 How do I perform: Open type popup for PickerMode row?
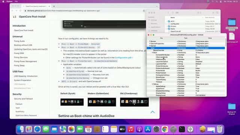point(177,70)
